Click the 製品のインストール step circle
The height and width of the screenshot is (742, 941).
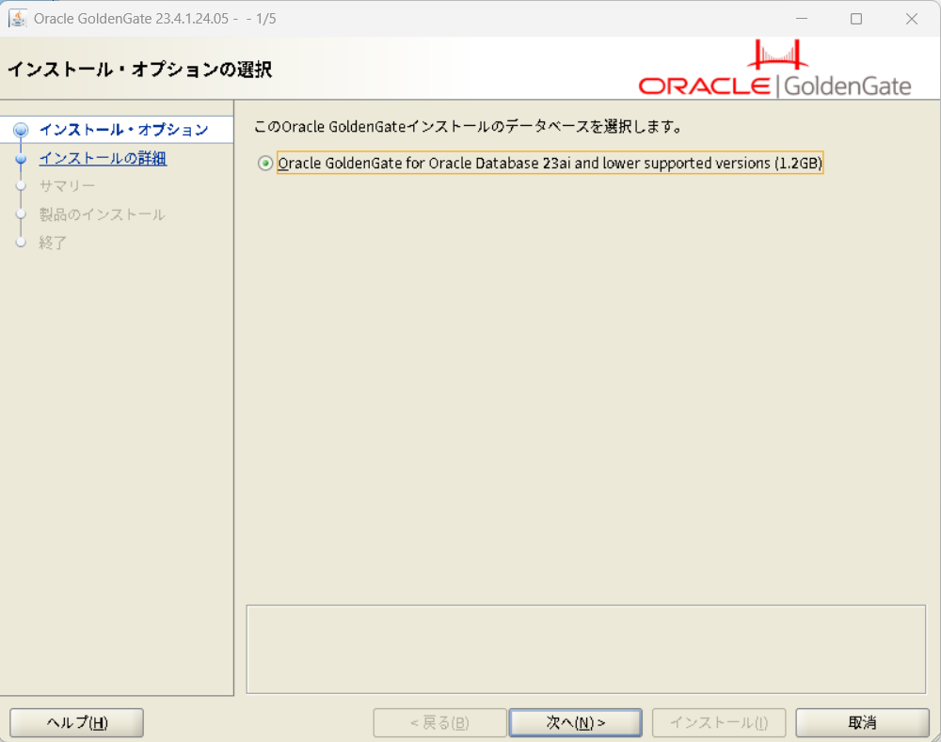click(x=21, y=214)
